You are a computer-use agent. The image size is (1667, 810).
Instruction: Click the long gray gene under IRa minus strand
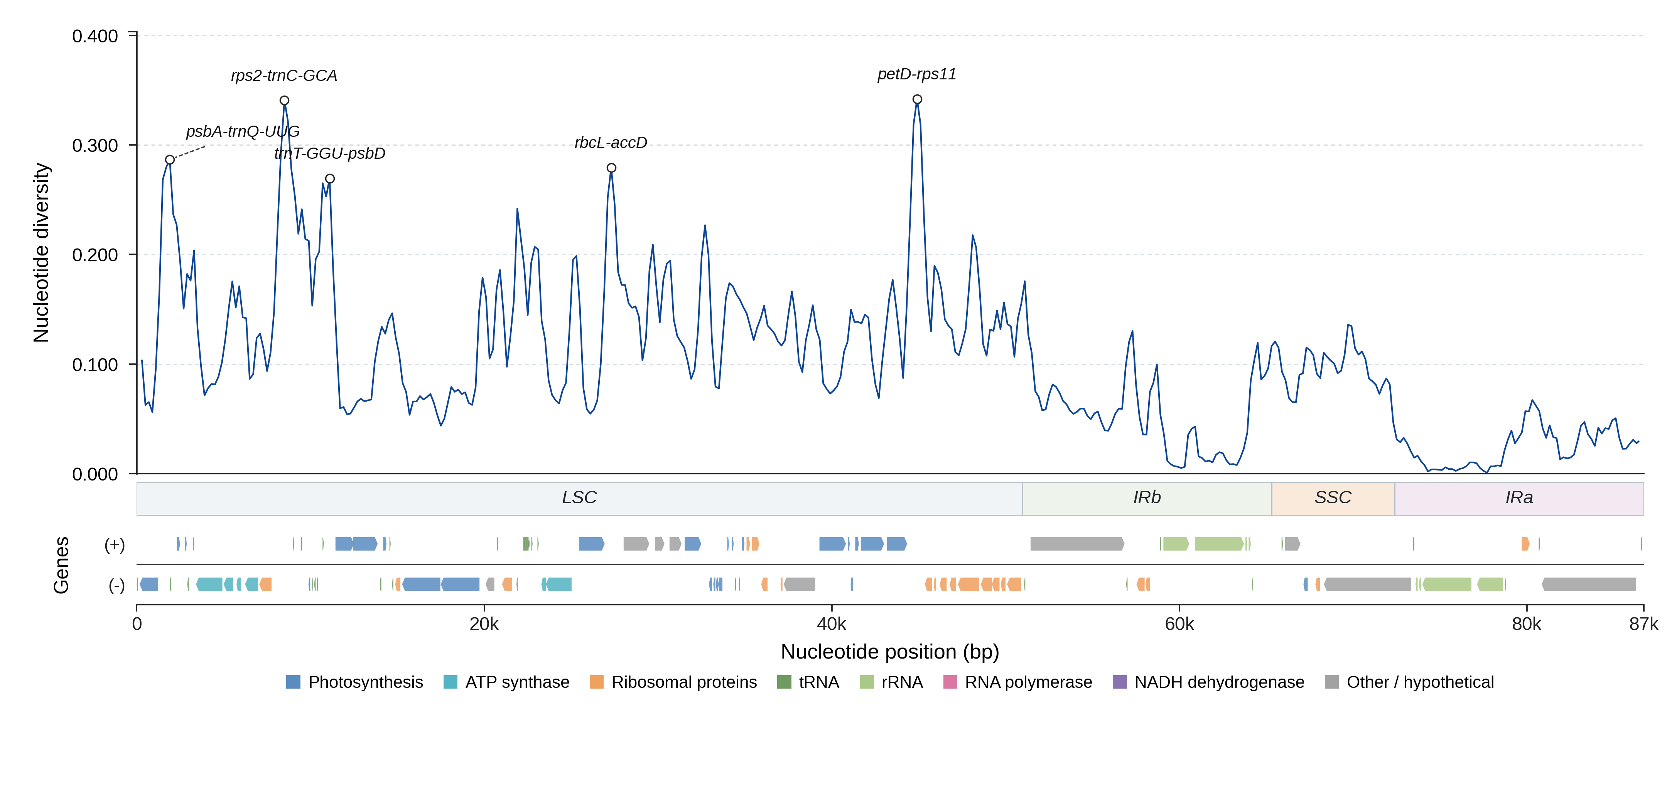(1588, 585)
